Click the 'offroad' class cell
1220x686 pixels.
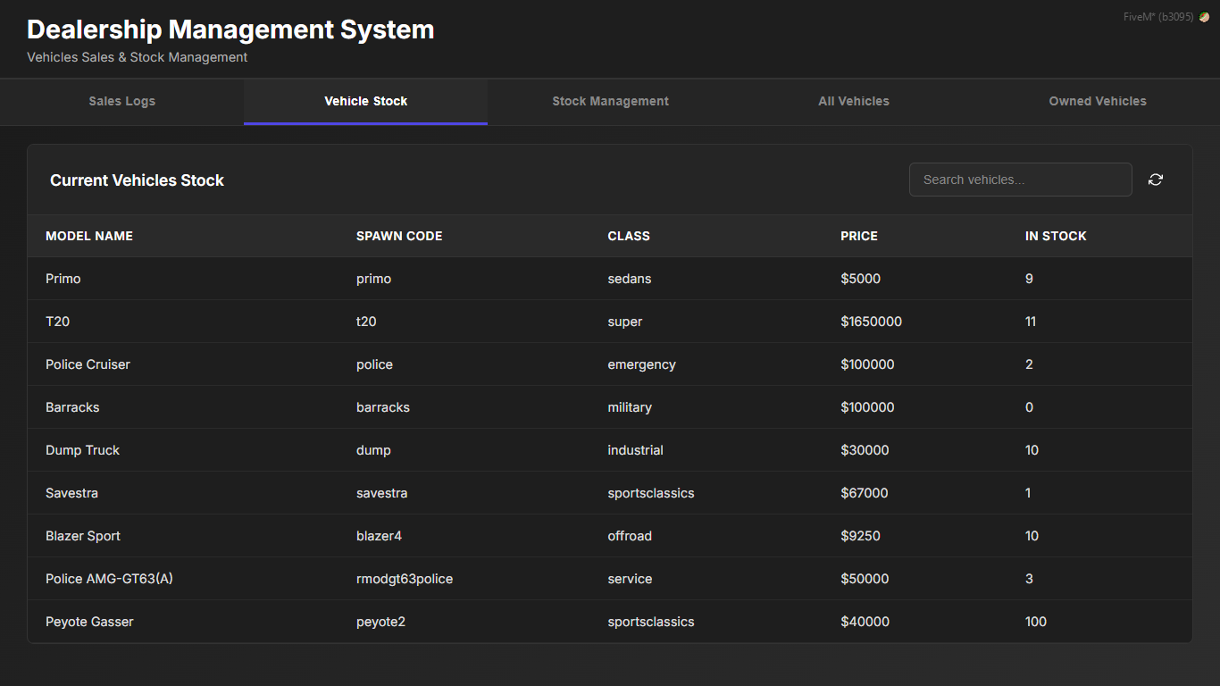point(630,536)
